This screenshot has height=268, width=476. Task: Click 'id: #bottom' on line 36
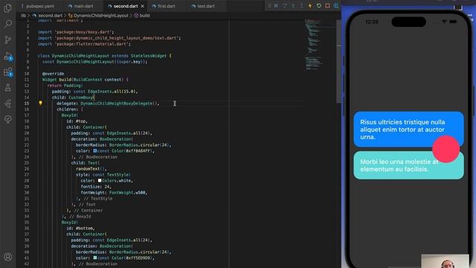click(x=80, y=229)
